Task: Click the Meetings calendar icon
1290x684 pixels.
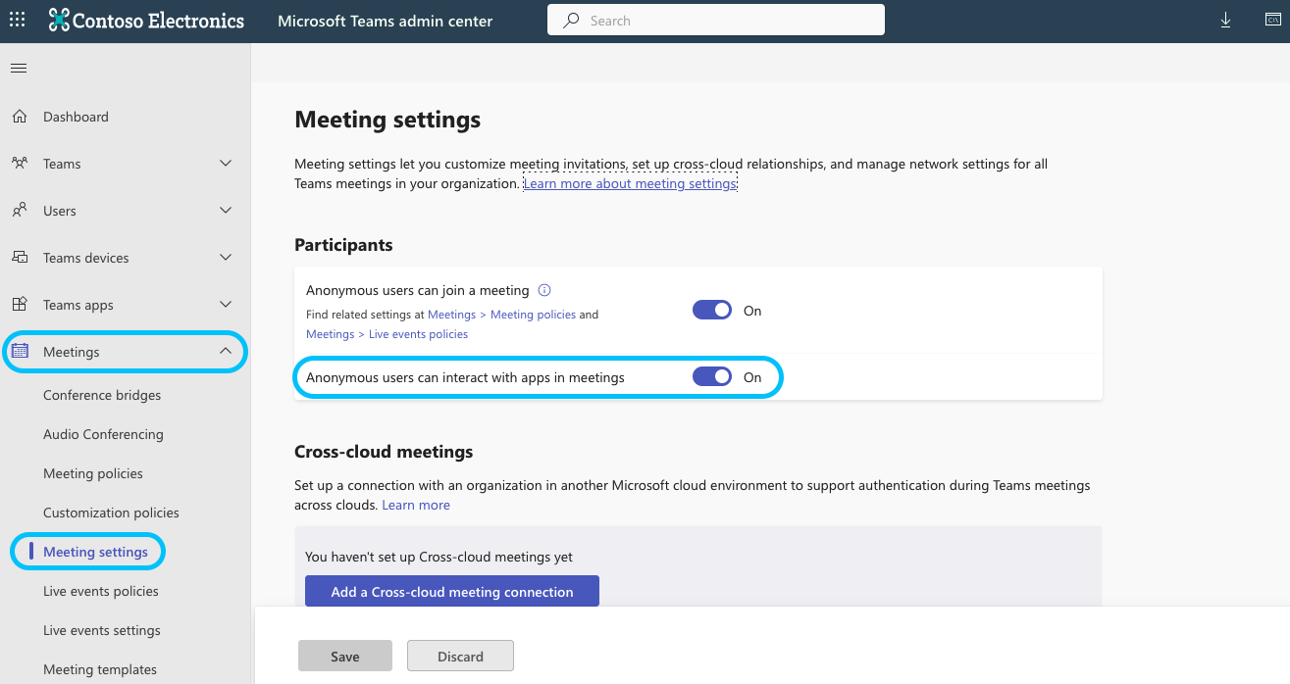Action: point(20,352)
